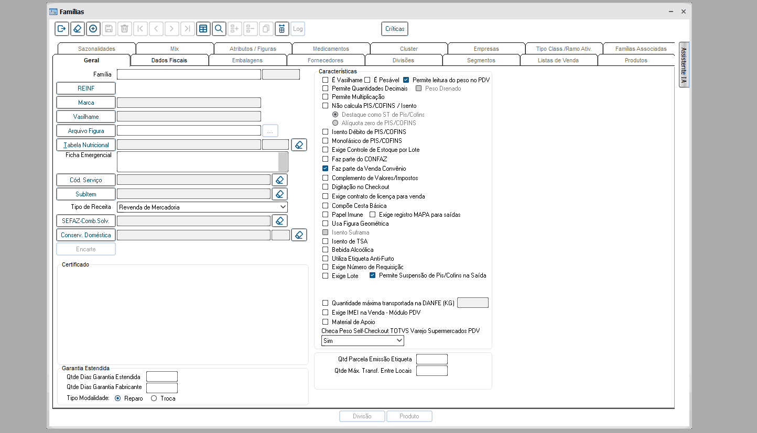Viewport: 757px width, 433px height.
Task: Click the magnifying glass search icon
Action: pyautogui.click(x=219, y=29)
